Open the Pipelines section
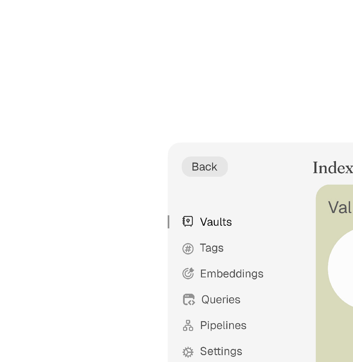Screen dimensions: 353x362 click(223, 325)
